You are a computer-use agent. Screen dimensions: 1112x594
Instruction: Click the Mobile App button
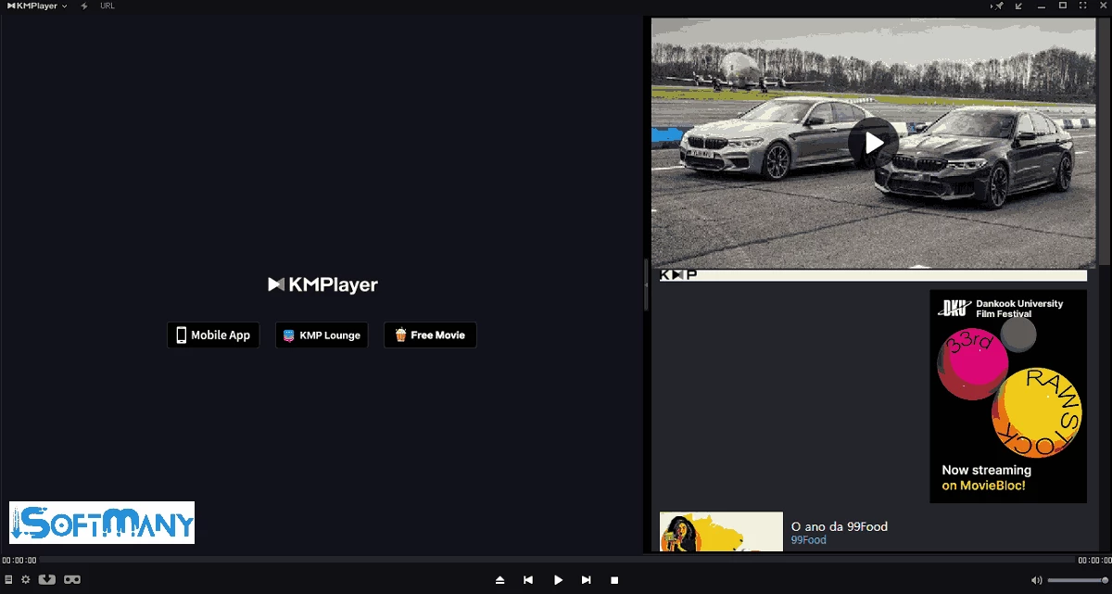pyautogui.click(x=213, y=335)
